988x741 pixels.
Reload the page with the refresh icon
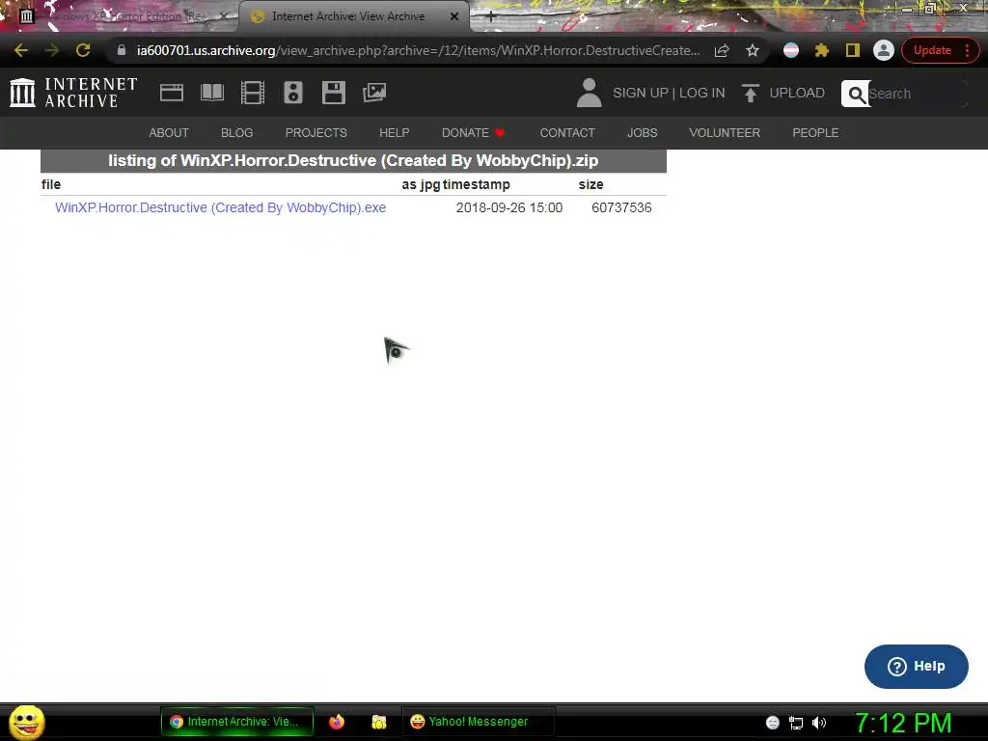point(83,50)
